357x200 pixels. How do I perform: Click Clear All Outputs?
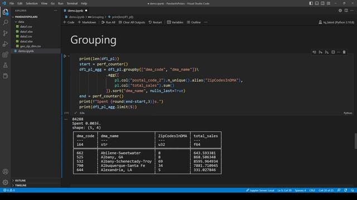[132, 22]
